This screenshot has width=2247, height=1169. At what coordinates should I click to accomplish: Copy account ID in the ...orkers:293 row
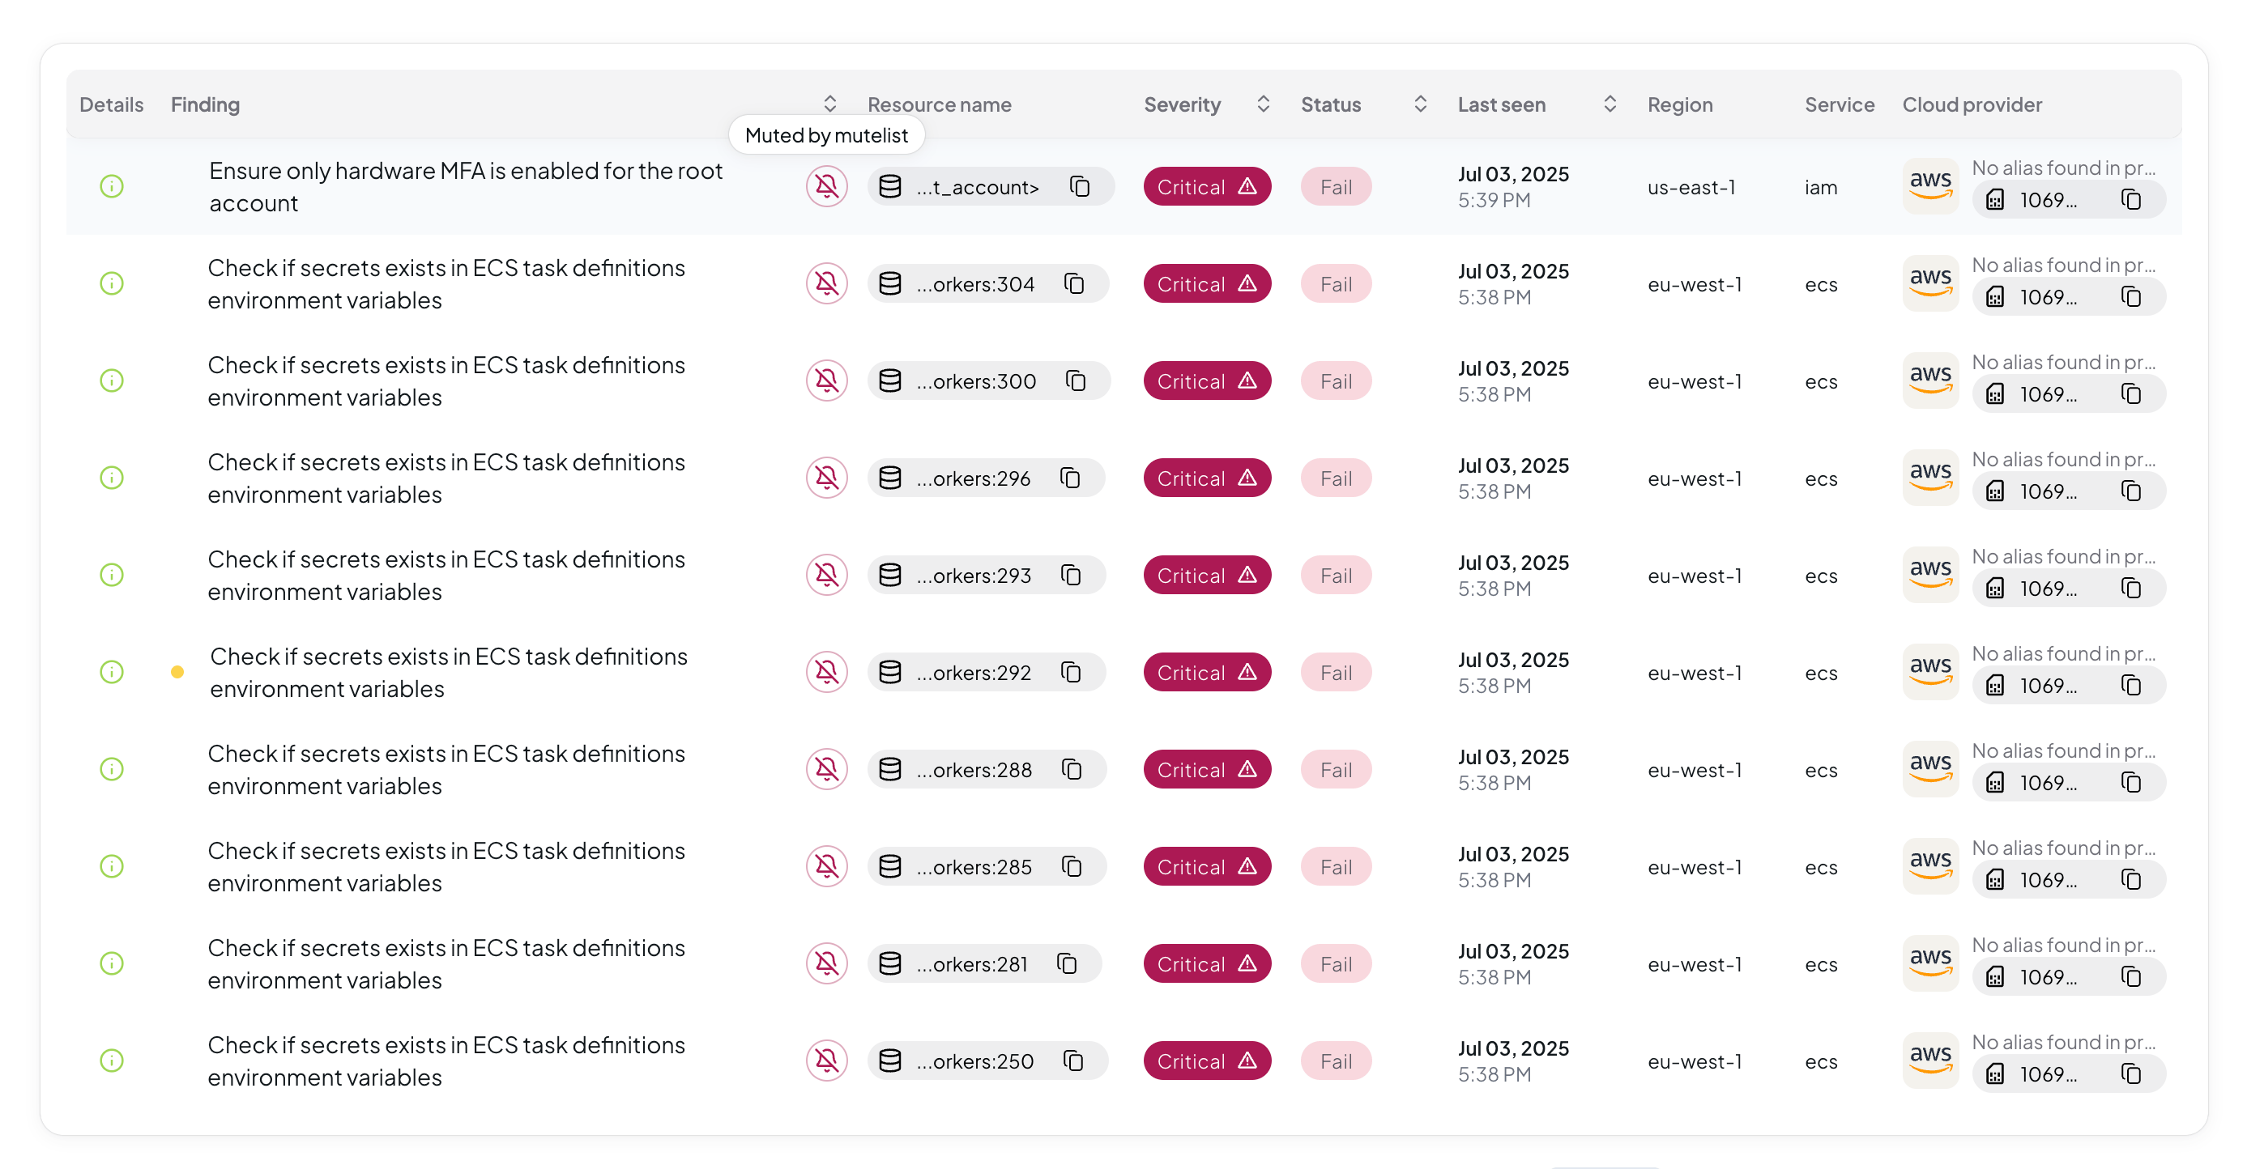click(x=2131, y=589)
